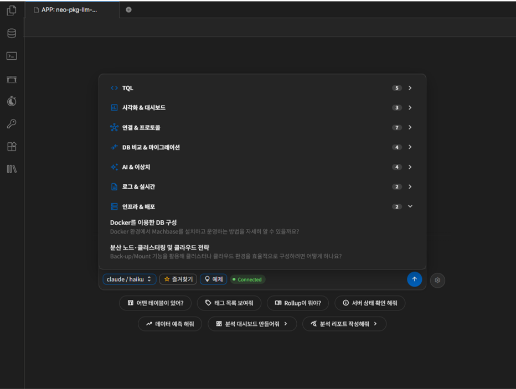
Task: Click the '로그 & 실시간' label
Action: point(138,187)
